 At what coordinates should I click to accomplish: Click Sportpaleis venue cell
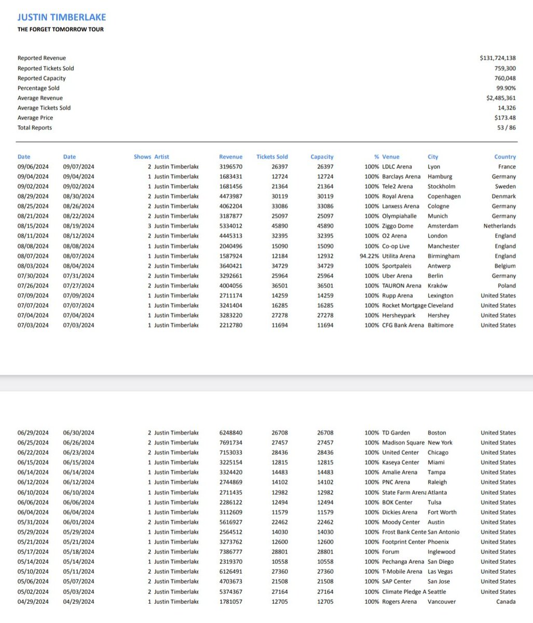[x=398, y=266]
